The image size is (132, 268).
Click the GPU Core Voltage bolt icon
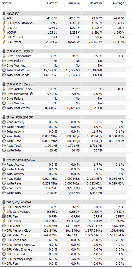(x=4, y=212)
